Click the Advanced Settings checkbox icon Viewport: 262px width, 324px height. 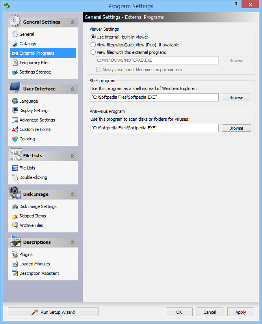[15, 120]
